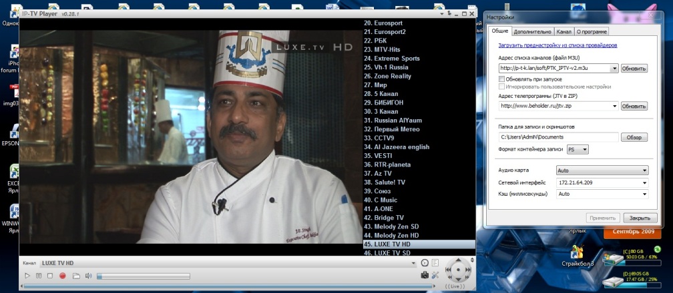Open file via the folder icon
The image size is (673, 293).
[76, 276]
